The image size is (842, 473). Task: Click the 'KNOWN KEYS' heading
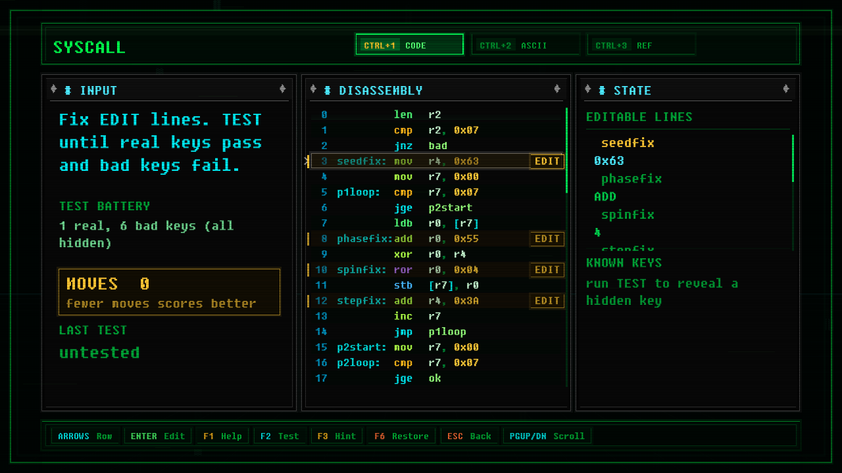tap(624, 263)
